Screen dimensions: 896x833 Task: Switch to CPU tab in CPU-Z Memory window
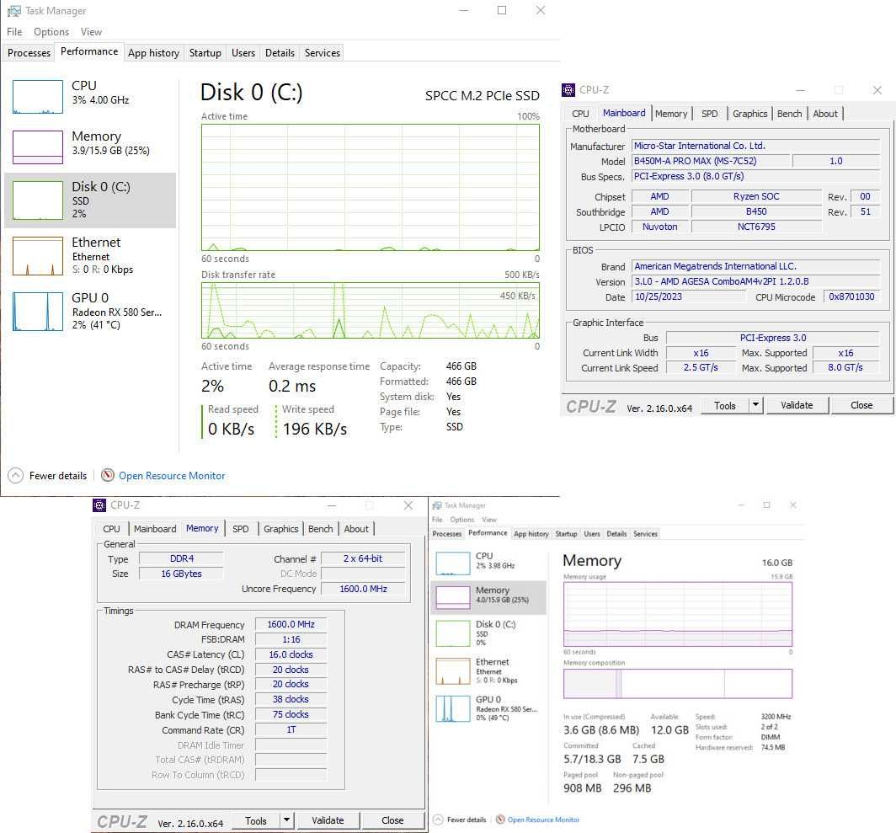(111, 529)
